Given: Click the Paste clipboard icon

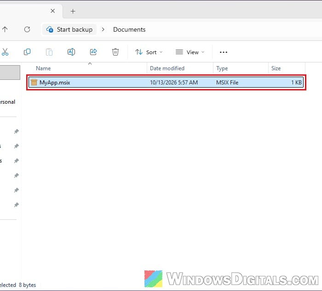Looking at the screenshot, I should coord(49,52).
